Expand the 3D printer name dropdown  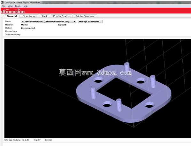[x=49, y=22]
